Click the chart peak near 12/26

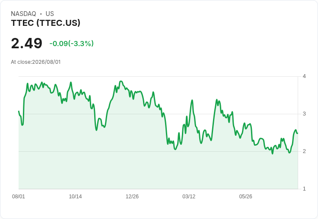(121, 81)
